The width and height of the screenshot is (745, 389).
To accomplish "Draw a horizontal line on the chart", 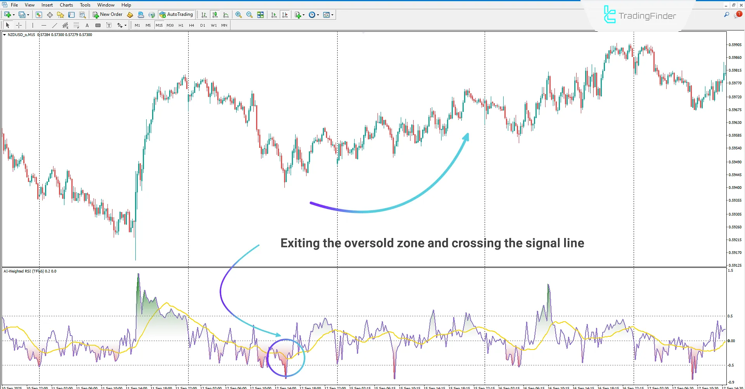I will 44,25.
